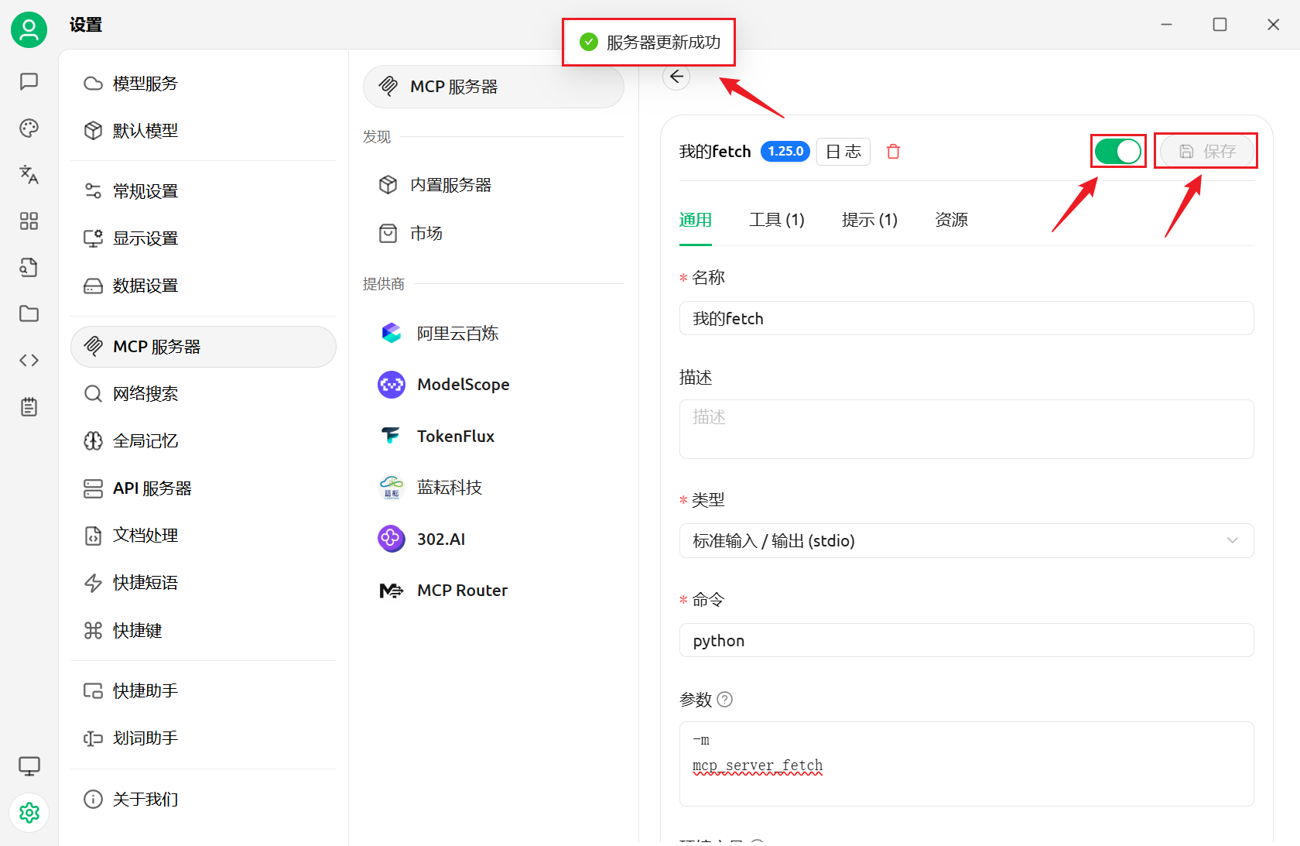The image size is (1300, 846).
Task: Click the help icon next to 参数
Action: [724, 700]
